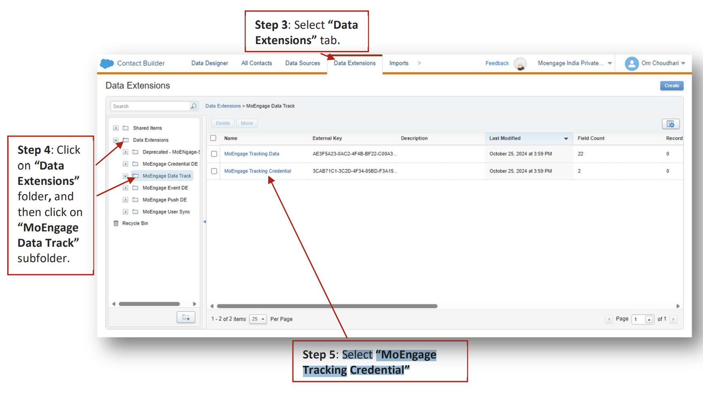Image resolution: width=703 pixels, height=394 pixels.
Task: Expand the MoEngage Push DE node
Action: 125,200
